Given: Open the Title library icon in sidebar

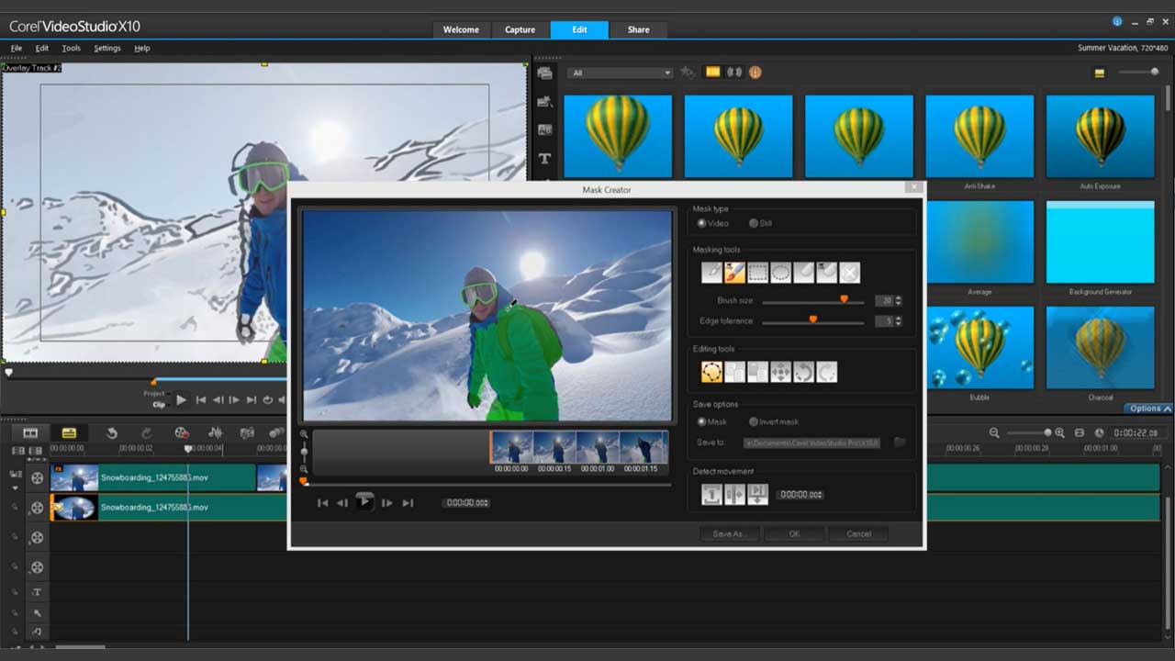Looking at the screenshot, I should [x=544, y=159].
